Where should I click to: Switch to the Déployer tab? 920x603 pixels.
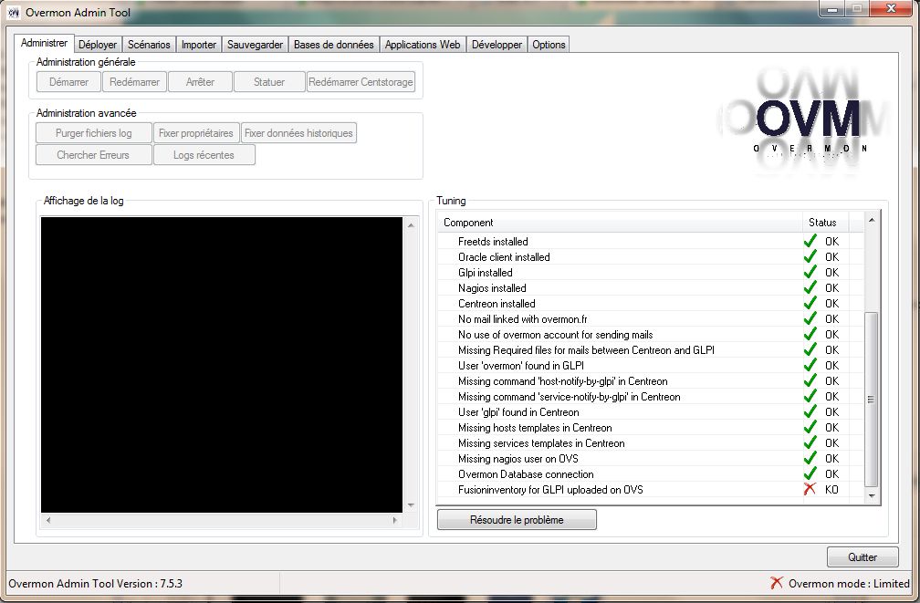pos(98,45)
